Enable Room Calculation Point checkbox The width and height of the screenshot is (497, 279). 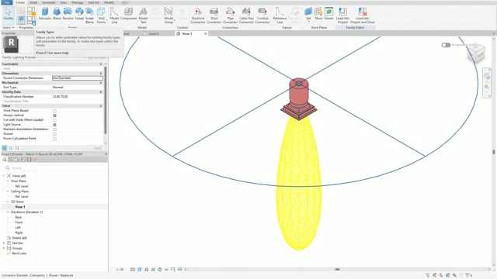(54, 139)
